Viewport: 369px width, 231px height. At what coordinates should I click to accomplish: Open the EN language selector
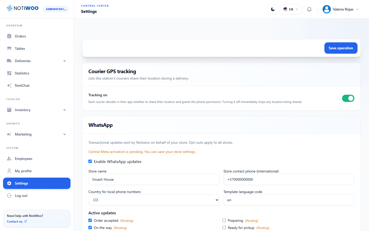pyautogui.click(x=291, y=9)
